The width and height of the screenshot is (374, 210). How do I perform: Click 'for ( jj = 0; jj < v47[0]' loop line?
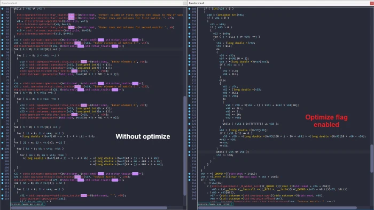click(x=39, y=142)
